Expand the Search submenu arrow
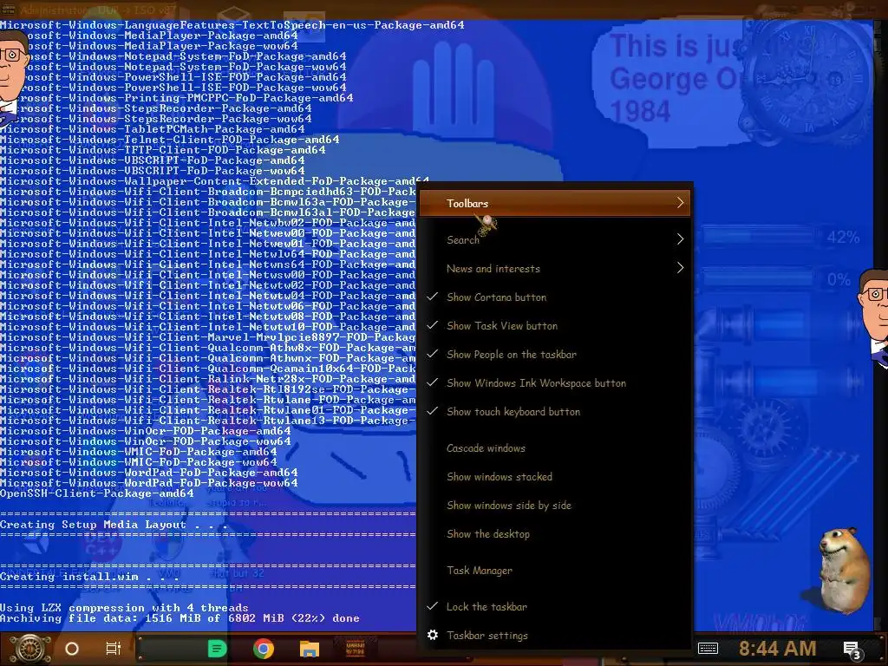Viewport: 888px width, 666px height. click(x=680, y=239)
